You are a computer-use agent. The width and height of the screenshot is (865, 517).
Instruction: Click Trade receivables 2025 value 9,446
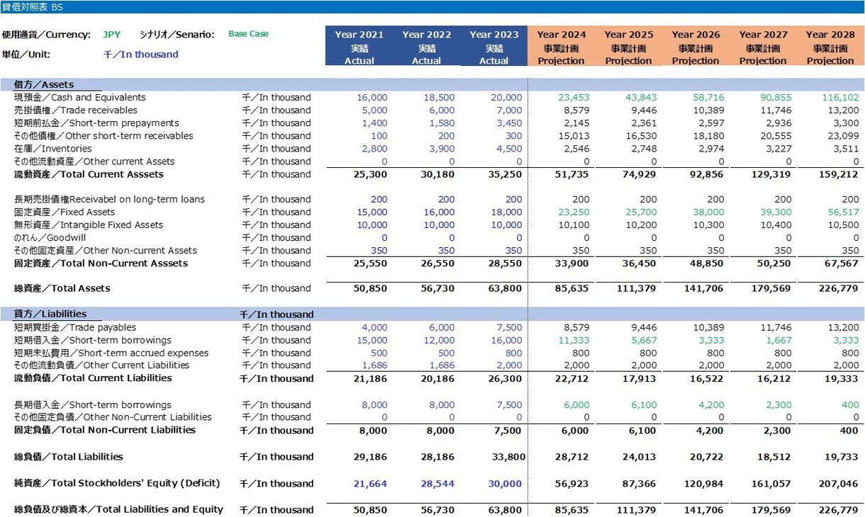pyautogui.click(x=644, y=110)
